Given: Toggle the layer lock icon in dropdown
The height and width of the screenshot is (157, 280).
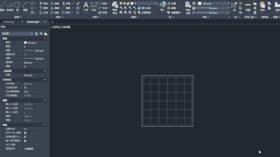Looking at the screenshot, I should click(x=128, y=3).
